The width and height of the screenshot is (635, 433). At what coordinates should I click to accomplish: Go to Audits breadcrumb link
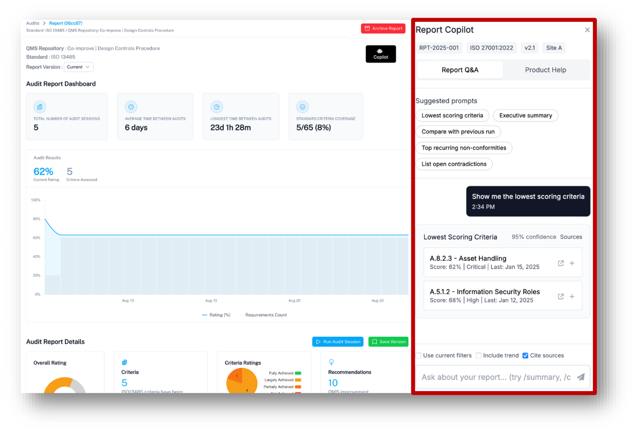32,23
